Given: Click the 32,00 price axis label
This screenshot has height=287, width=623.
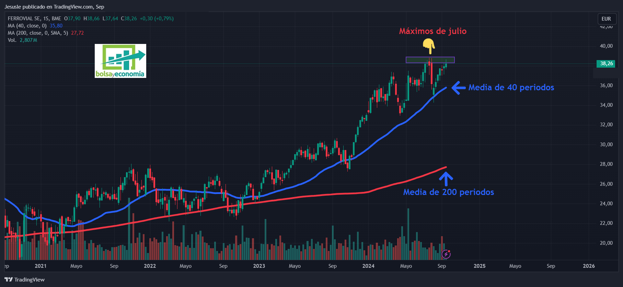Looking at the screenshot, I should point(606,125).
